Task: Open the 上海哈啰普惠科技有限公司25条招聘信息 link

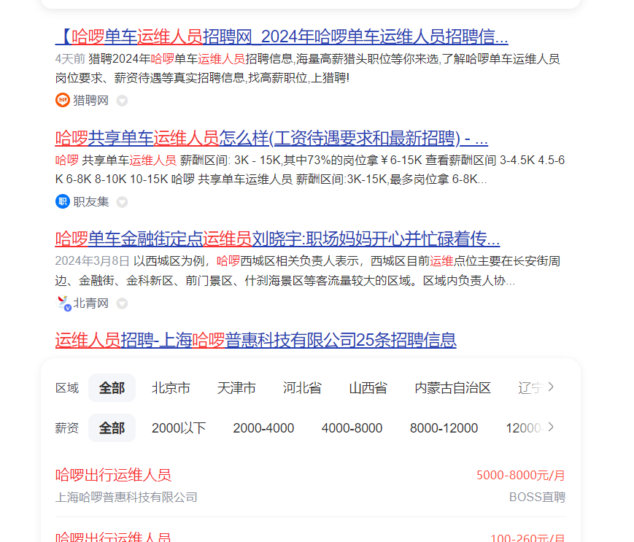Action: pos(255,340)
